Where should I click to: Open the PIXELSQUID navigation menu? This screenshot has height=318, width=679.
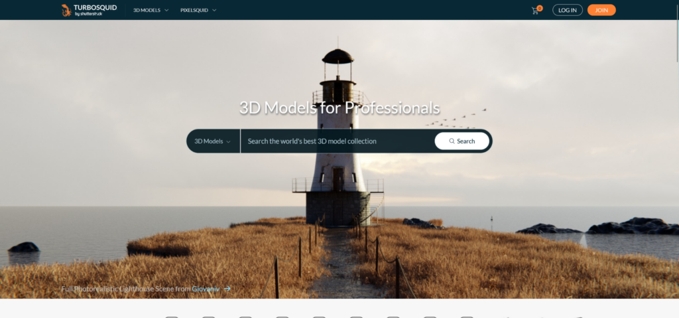(194, 10)
